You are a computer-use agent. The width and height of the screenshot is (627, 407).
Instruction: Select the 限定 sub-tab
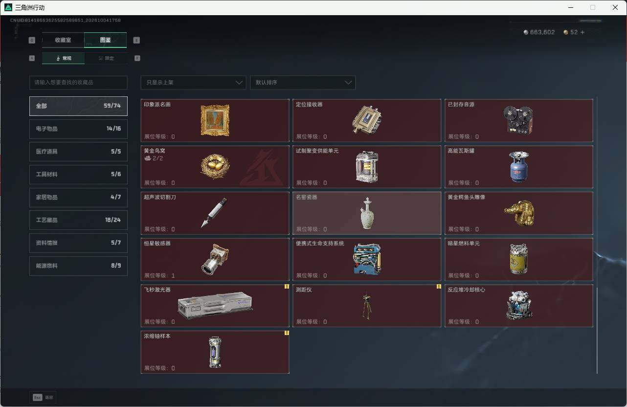click(x=106, y=58)
